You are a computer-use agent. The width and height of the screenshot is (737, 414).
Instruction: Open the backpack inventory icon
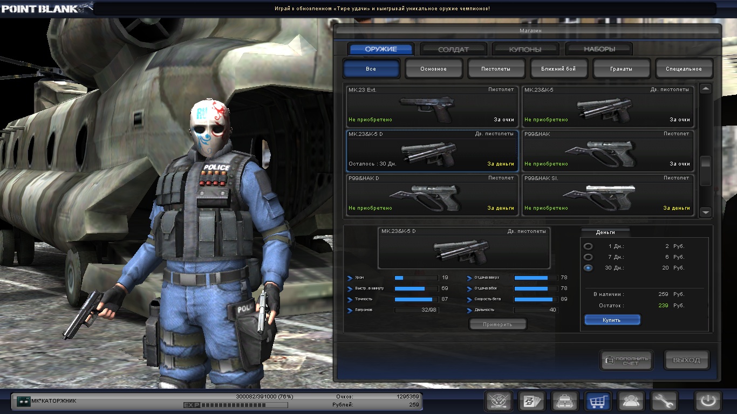pyautogui.click(x=565, y=401)
